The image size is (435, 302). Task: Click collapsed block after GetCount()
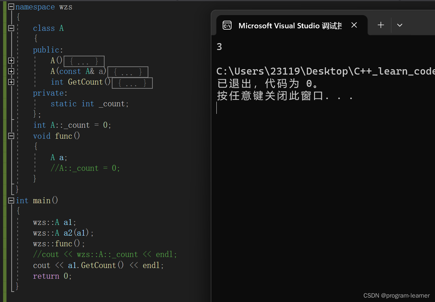132,83
